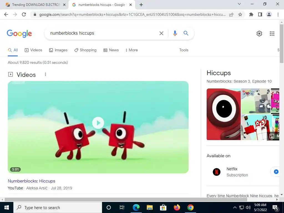The height and width of the screenshot is (213, 284).
Task: Open the large red One character image
Action: tap(224, 114)
